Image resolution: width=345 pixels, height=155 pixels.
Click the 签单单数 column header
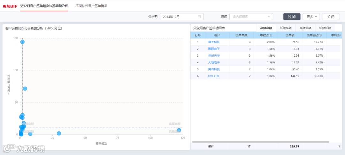241,35
